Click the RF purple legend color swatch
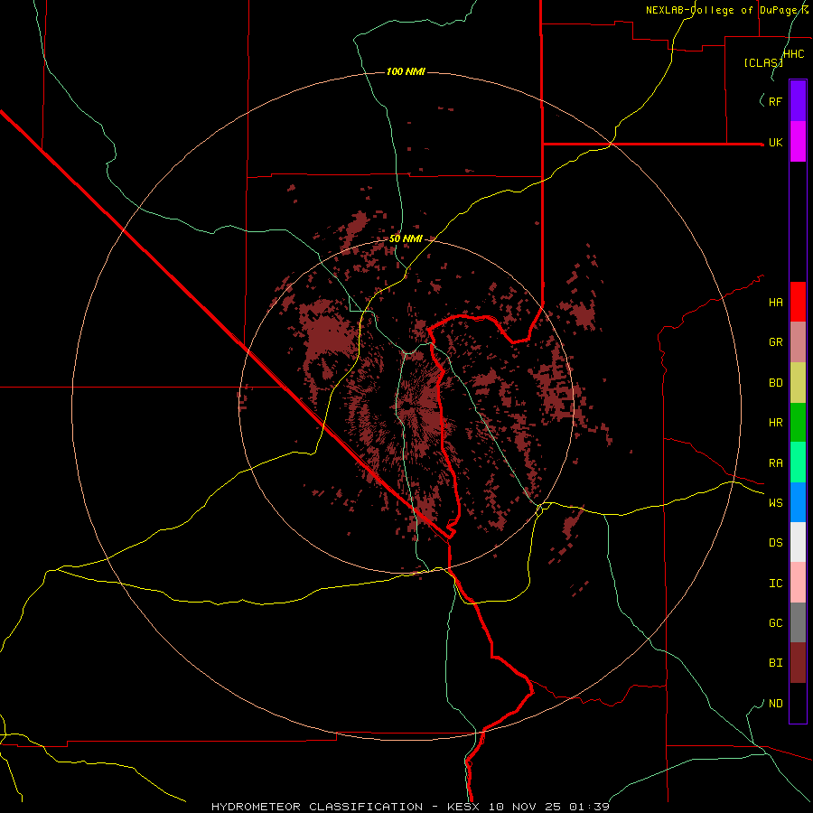Viewport: 813px width, 813px height. click(798, 101)
